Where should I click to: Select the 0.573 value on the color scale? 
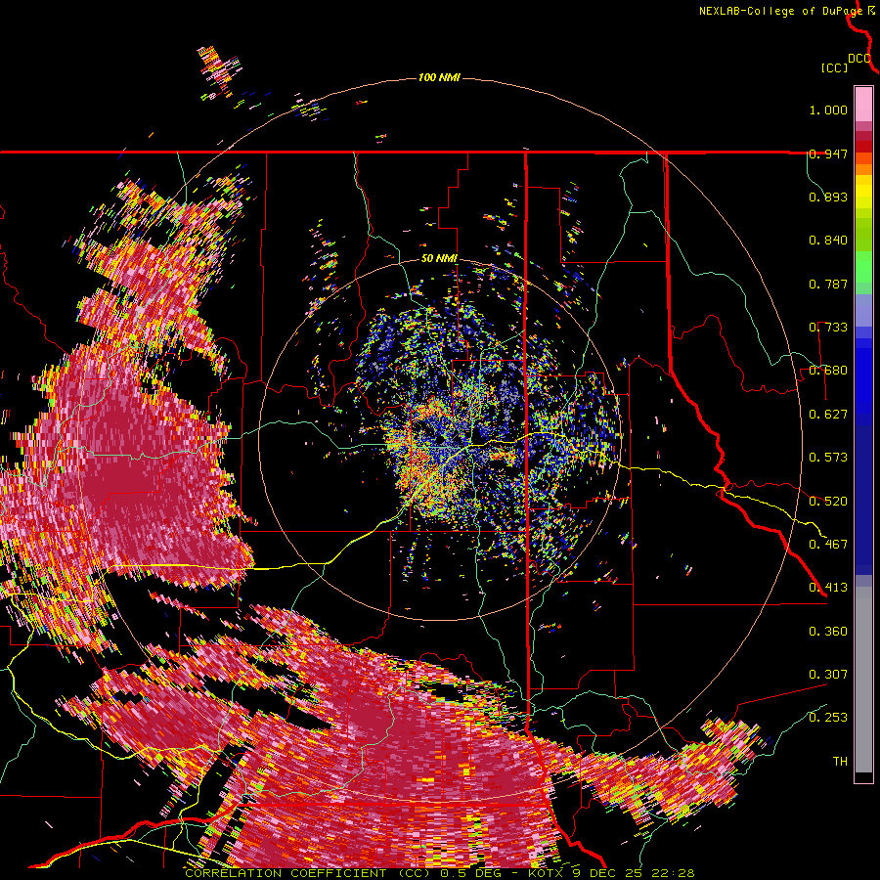pos(828,458)
